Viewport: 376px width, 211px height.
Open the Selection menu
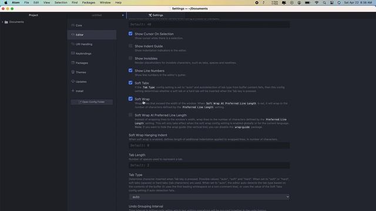coord(61,2)
